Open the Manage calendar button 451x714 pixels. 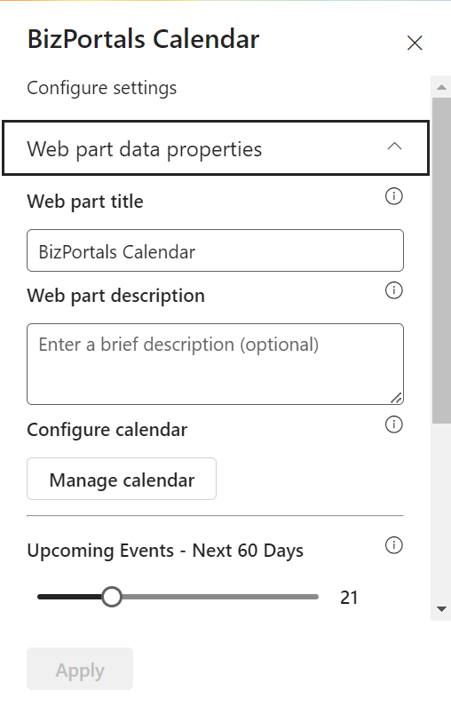pyautogui.click(x=122, y=479)
